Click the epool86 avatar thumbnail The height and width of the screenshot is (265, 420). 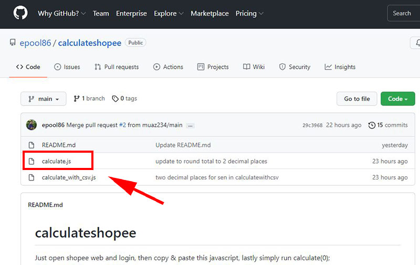tap(31, 125)
